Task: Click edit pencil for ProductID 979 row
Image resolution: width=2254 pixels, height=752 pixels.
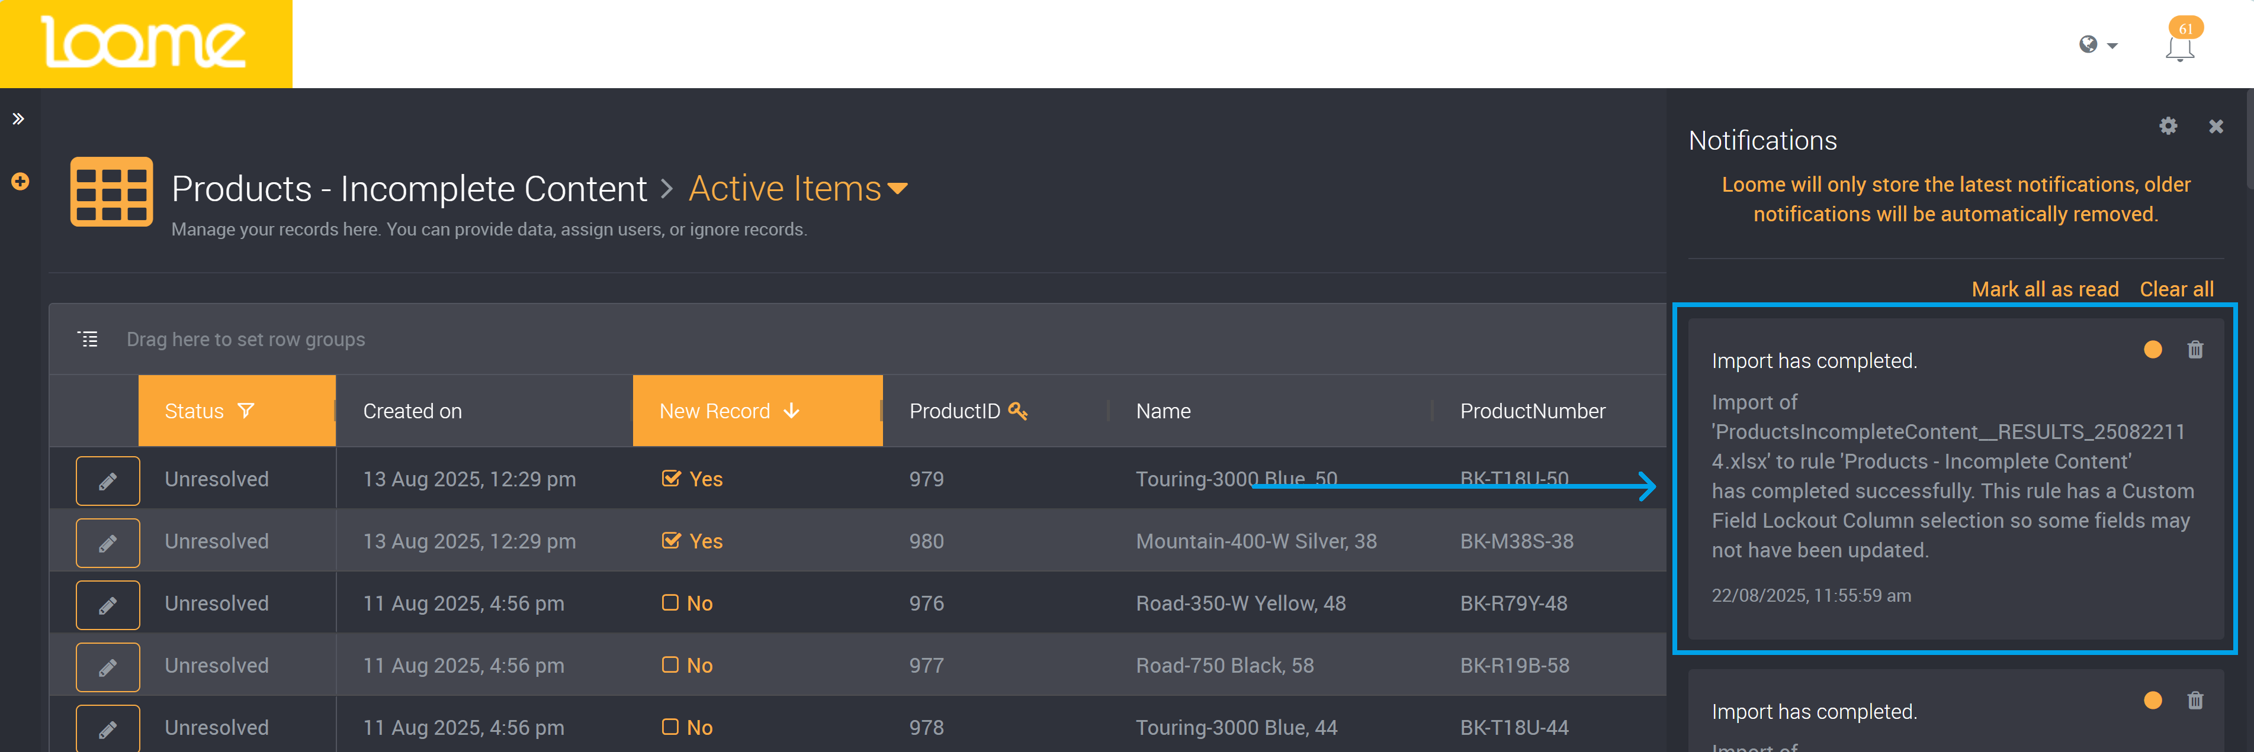Action: tap(108, 481)
